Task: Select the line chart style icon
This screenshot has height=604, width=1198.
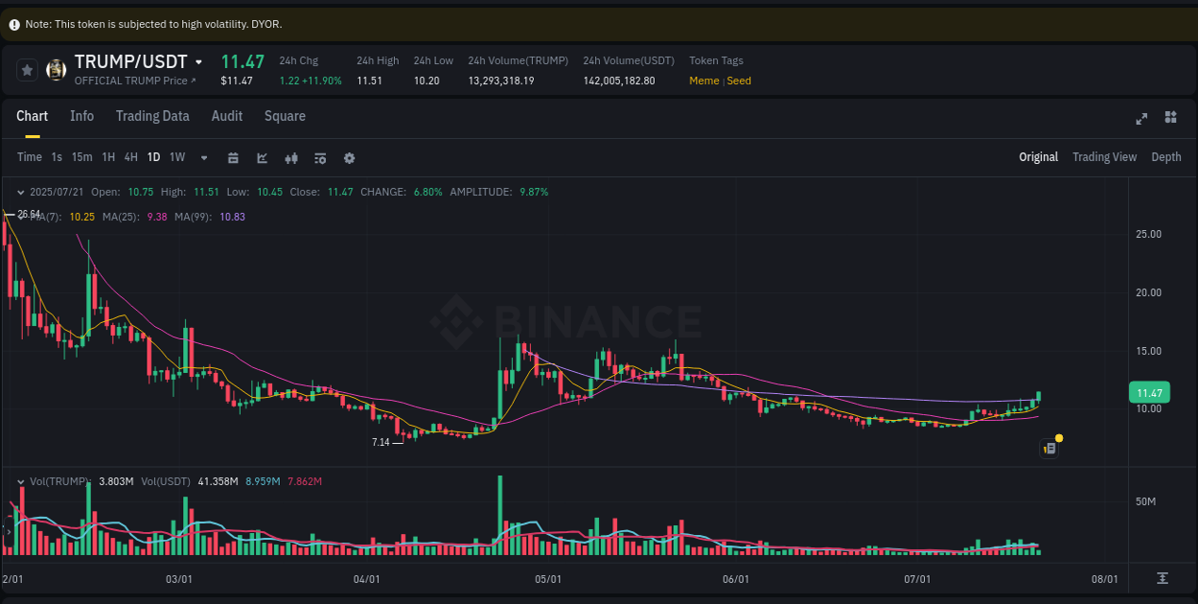Action: (x=262, y=156)
